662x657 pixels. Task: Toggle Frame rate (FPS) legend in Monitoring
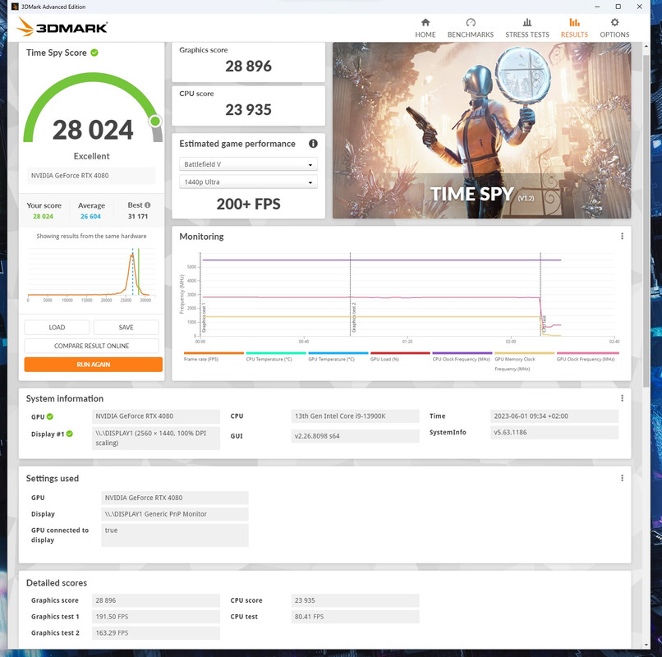pyautogui.click(x=214, y=356)
